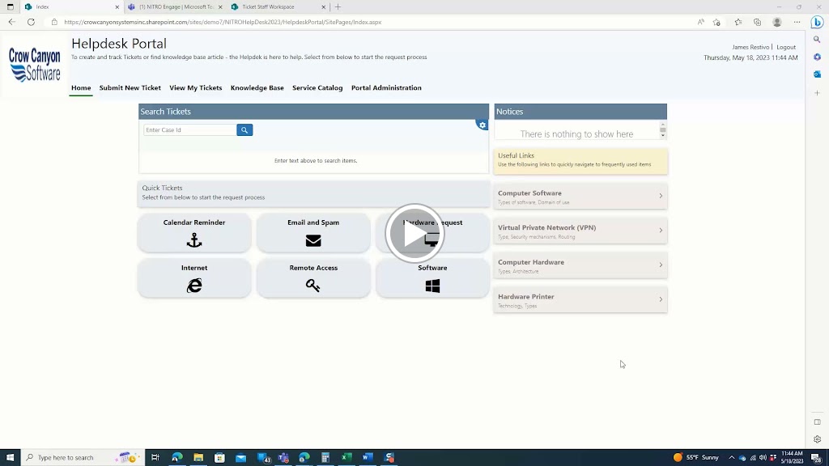Click the Windows logo icon under Software
This screenshot has width=829, height=466.
coord(432,286)
